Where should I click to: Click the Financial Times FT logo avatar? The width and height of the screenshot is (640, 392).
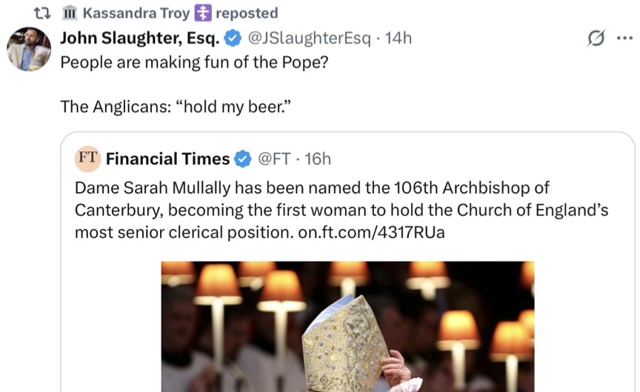point(88,158)
